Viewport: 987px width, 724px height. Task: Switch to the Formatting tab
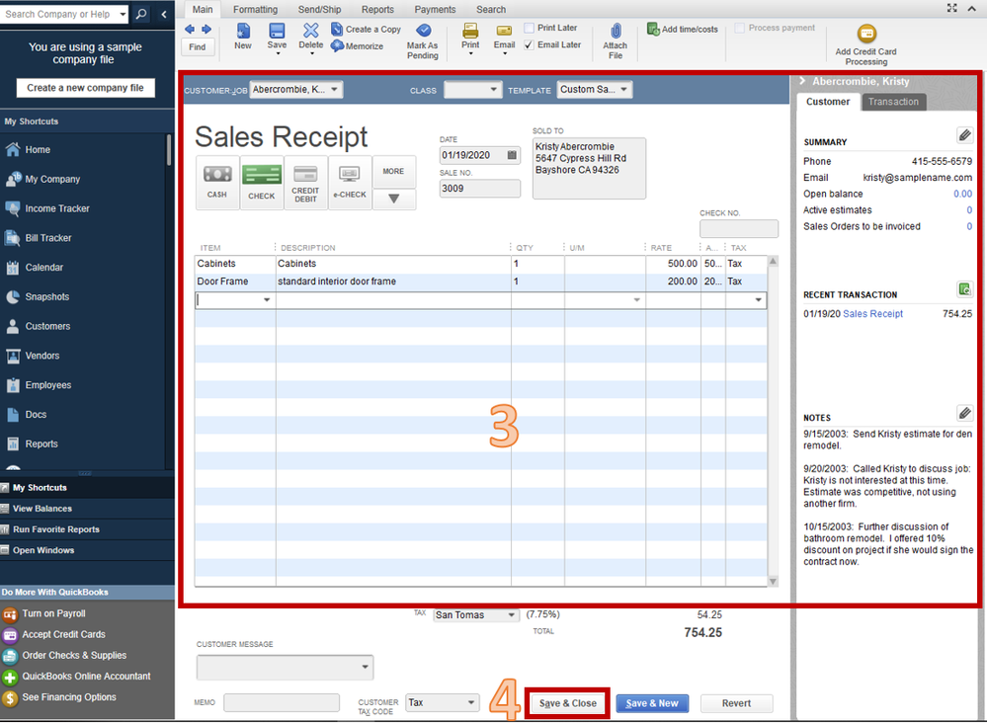pos(255,10)
